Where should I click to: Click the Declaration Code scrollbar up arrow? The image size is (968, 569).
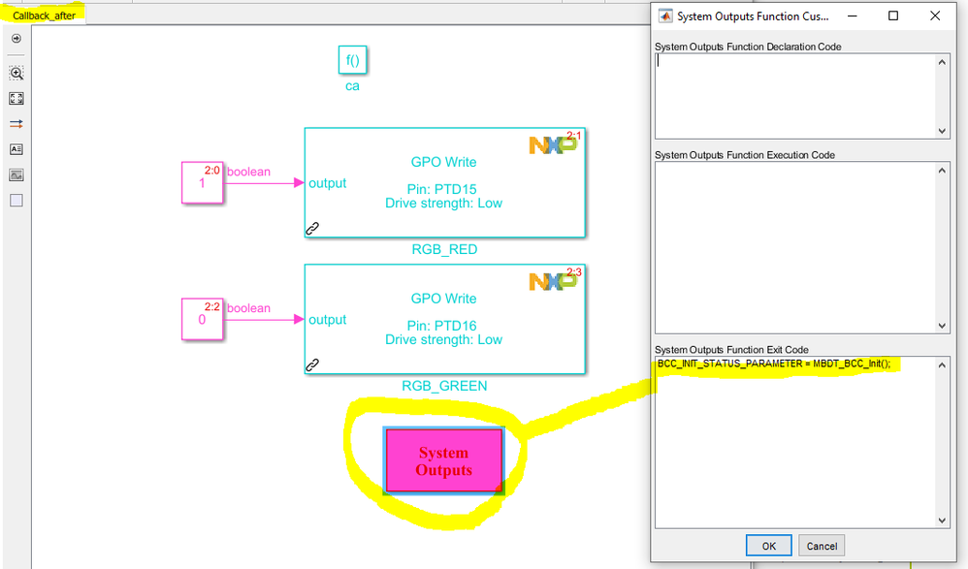(x=942, y=62)
